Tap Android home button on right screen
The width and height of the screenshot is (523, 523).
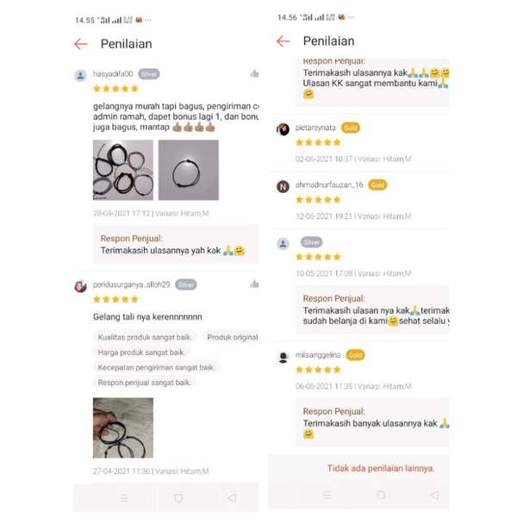point(381,495)
